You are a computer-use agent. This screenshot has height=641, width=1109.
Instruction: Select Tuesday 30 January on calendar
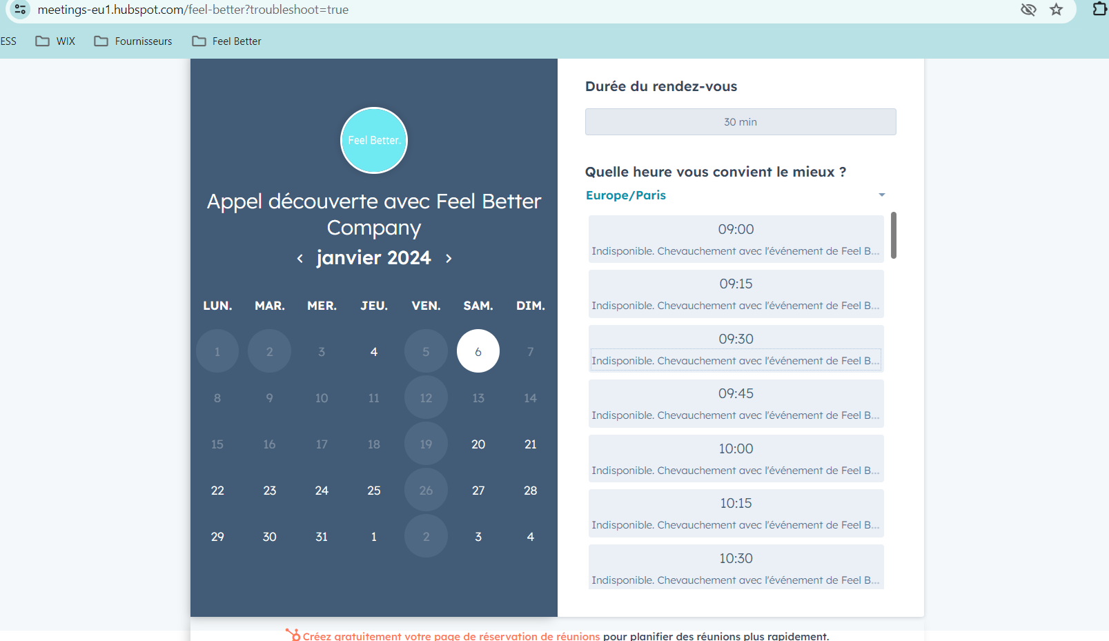click(x=270, y=536)
